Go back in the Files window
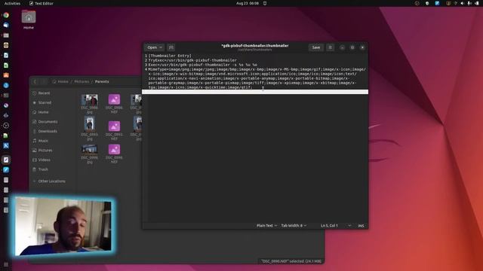This screenshot has width=483, height=271. click(35, 81)
